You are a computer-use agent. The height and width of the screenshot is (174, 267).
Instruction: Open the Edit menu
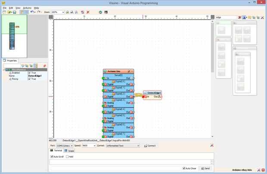point(11,8)
